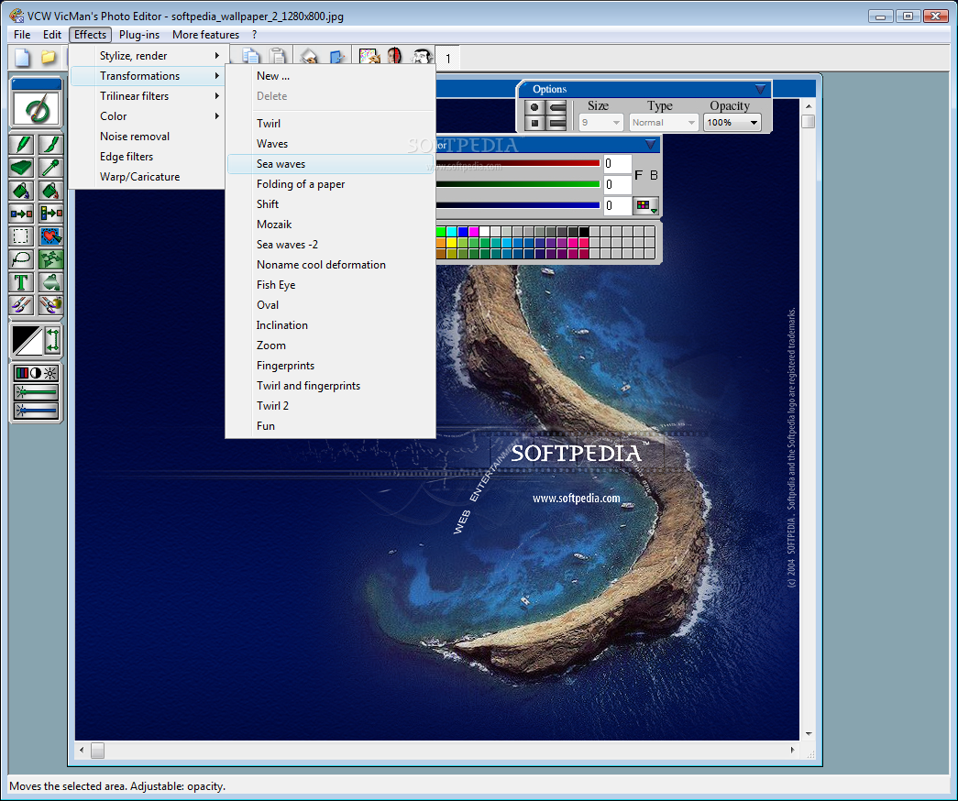This screenshot has height=801, width=958.
Task: Open the More features menu
Action: coord(206,35)
